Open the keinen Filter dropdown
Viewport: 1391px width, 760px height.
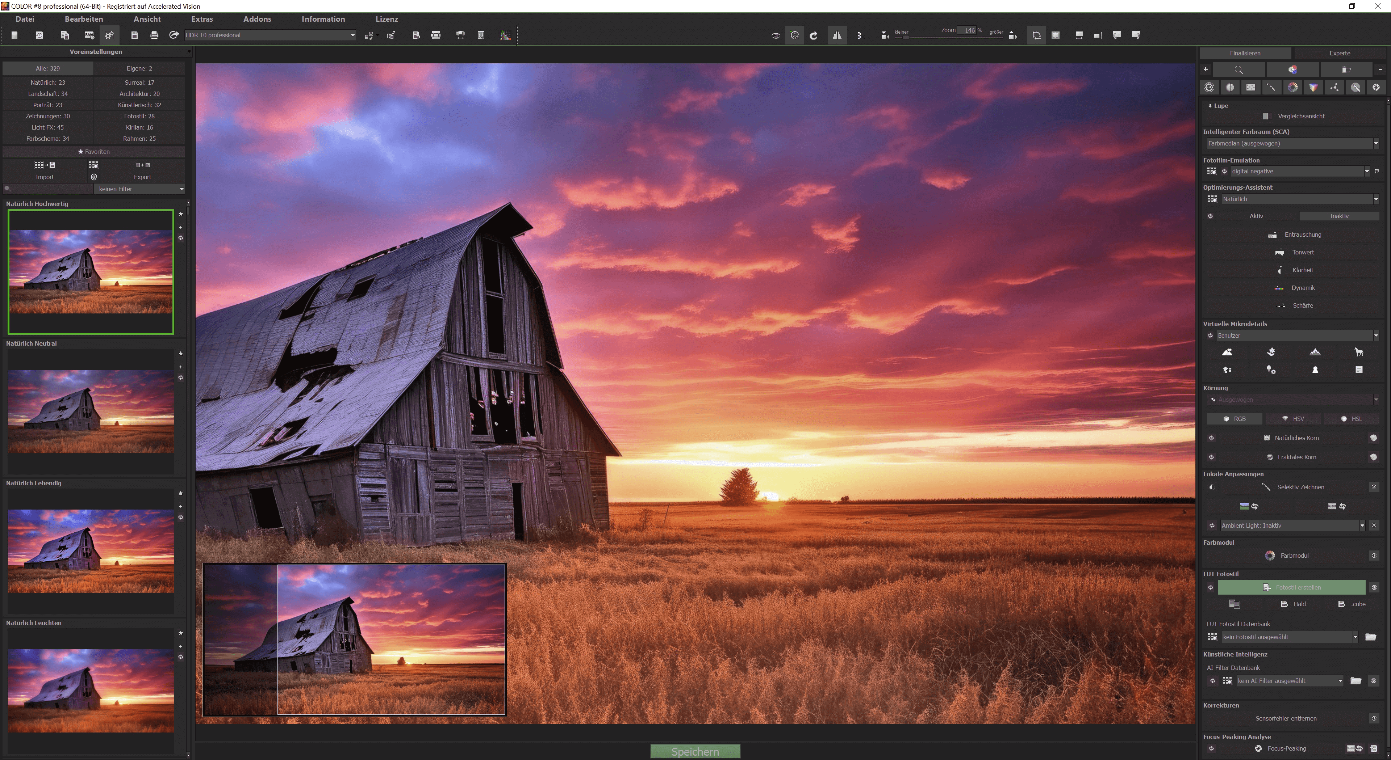coord(181,189)
